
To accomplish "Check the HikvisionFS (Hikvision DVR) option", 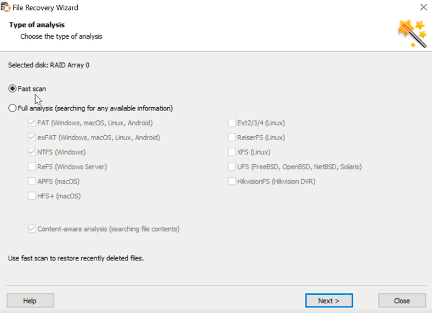I will (232, 181).
